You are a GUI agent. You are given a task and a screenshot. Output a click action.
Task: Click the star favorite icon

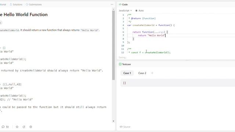tap(17, 127)
